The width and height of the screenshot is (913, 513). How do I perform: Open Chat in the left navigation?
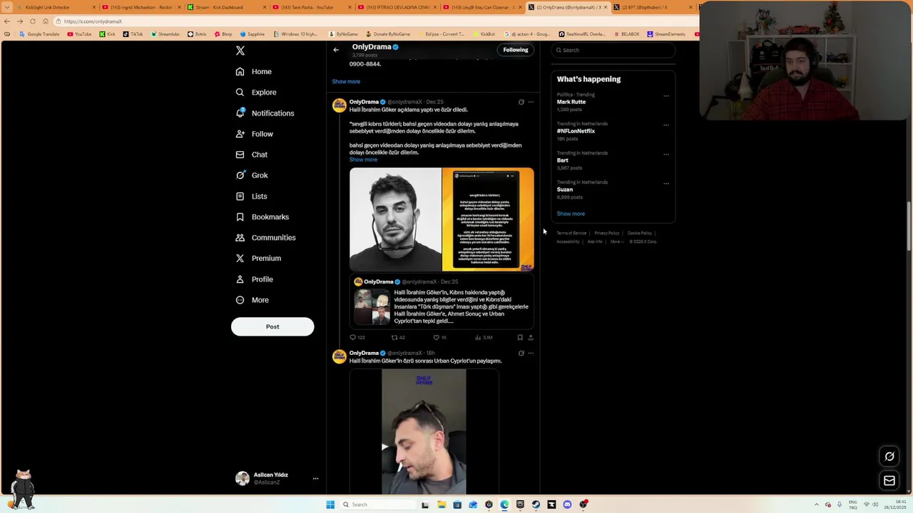pos(252,155)
